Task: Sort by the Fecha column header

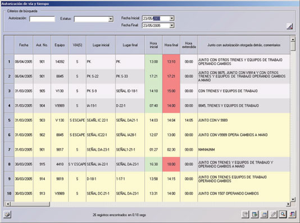Action: coord(24,45)
